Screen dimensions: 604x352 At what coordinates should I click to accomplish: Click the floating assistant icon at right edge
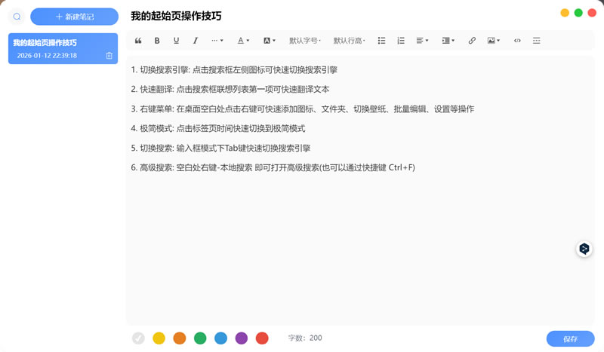(584, 249)
